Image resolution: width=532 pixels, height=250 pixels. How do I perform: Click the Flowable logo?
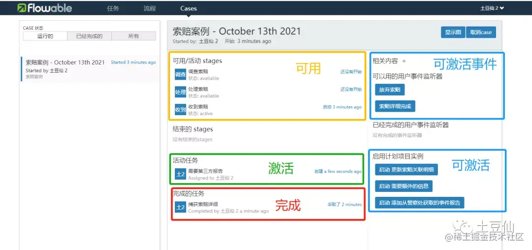click(x=45, y=8)
